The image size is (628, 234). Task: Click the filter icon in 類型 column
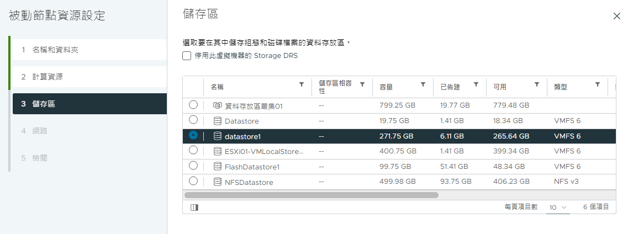point(598,84)
